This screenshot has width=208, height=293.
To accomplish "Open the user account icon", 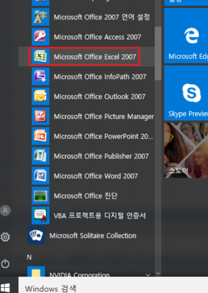I will [5, 211].
